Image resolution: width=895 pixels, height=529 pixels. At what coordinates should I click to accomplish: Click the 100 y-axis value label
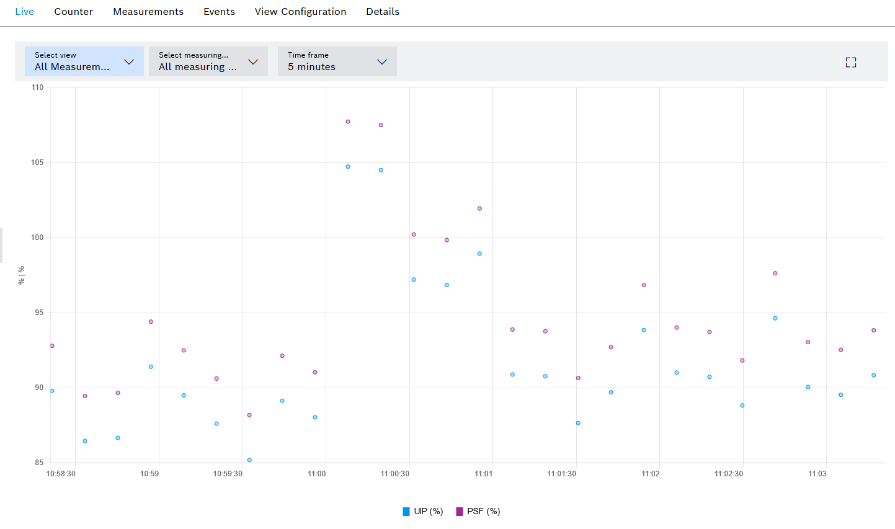(38, 238)
